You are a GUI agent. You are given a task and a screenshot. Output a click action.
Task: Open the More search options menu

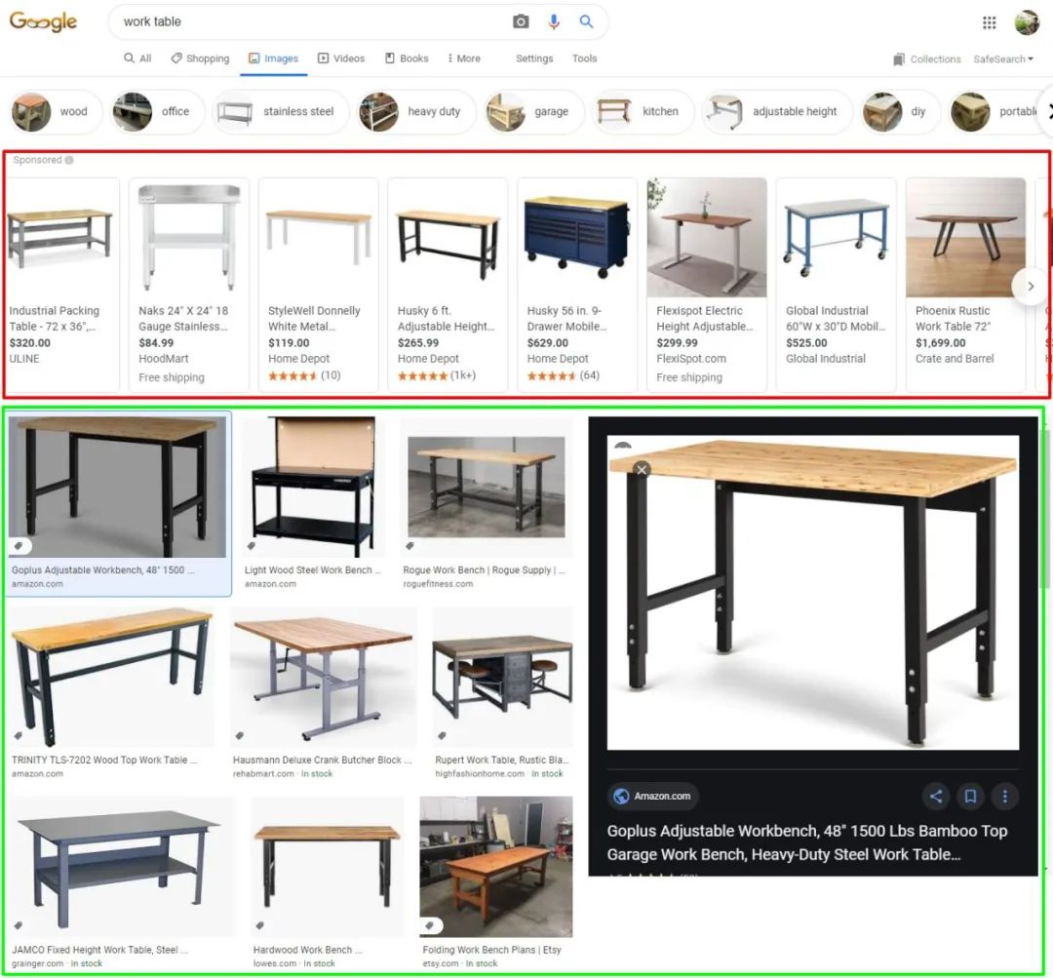point(463,59)
